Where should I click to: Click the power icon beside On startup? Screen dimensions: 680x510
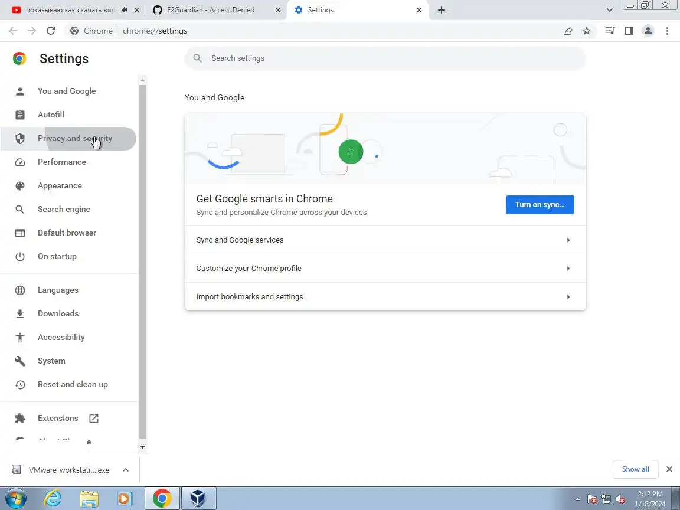(x=20, y=257)
